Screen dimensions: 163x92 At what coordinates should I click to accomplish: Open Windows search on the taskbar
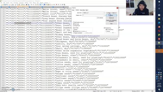pos(159,5)
